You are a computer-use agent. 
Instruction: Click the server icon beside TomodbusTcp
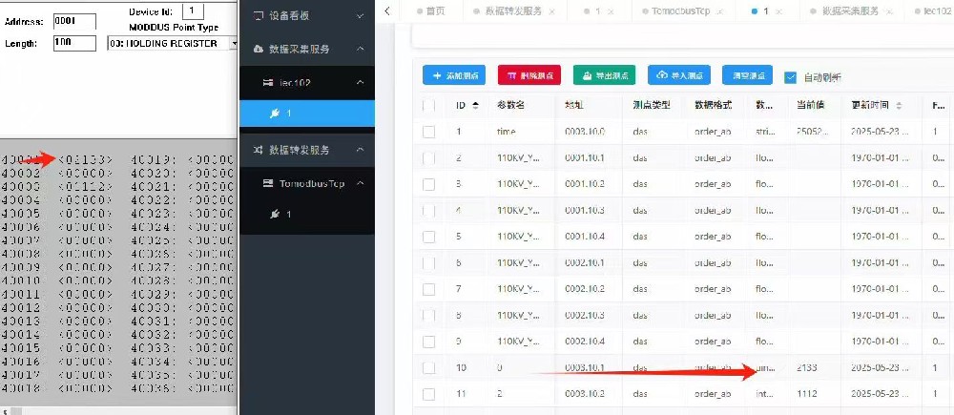click(268, 183)
